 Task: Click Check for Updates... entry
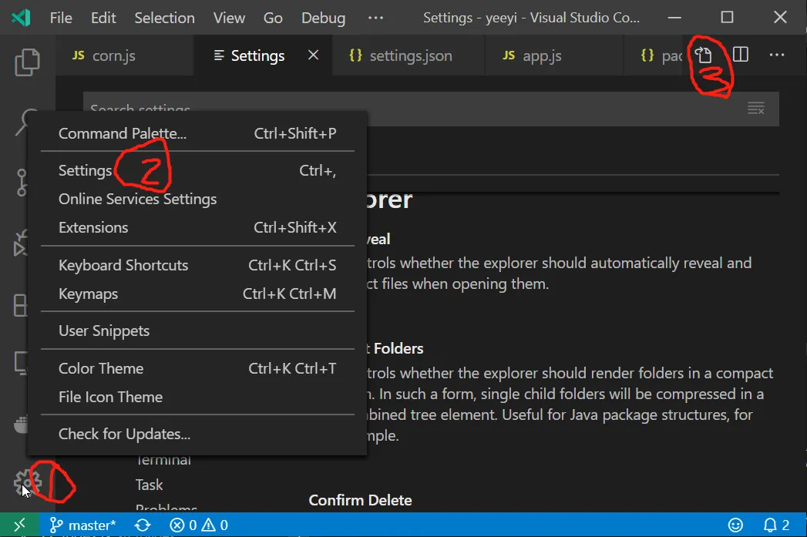(197, 434)
